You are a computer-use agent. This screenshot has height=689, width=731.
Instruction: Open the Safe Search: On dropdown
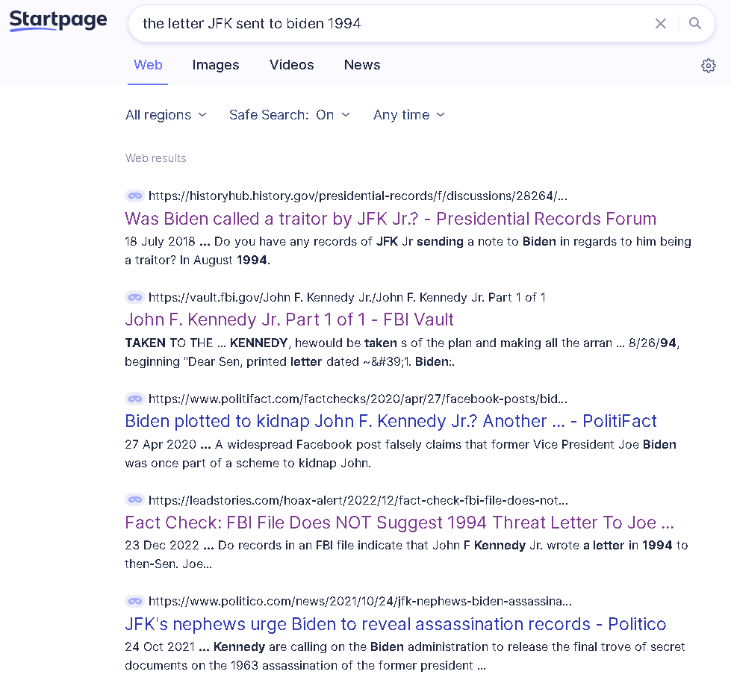[290, 115]
